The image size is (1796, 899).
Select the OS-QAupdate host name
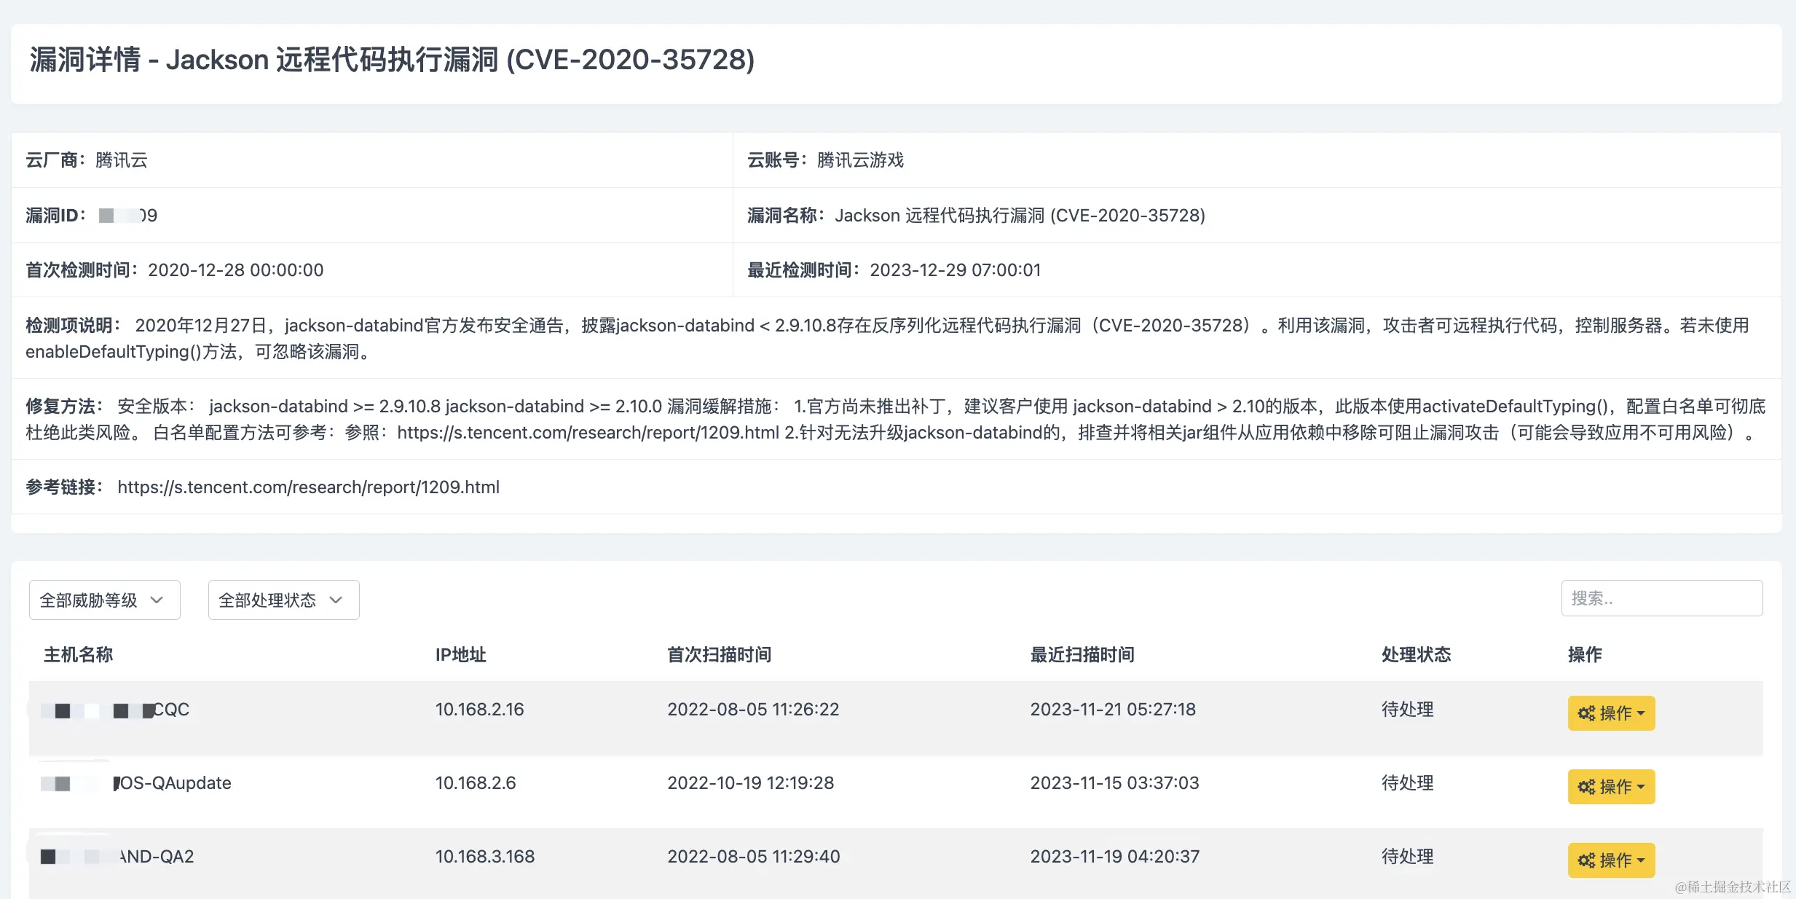click(x=173, y=783)
